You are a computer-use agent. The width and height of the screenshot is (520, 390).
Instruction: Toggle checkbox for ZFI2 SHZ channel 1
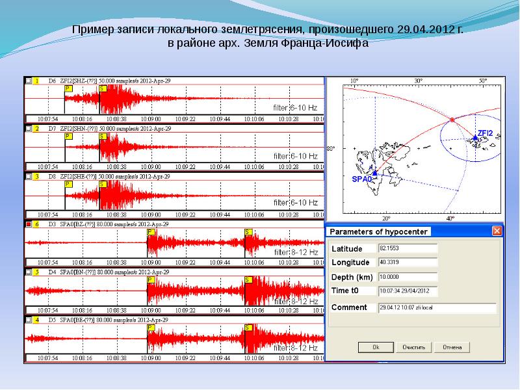coord(29,81)
